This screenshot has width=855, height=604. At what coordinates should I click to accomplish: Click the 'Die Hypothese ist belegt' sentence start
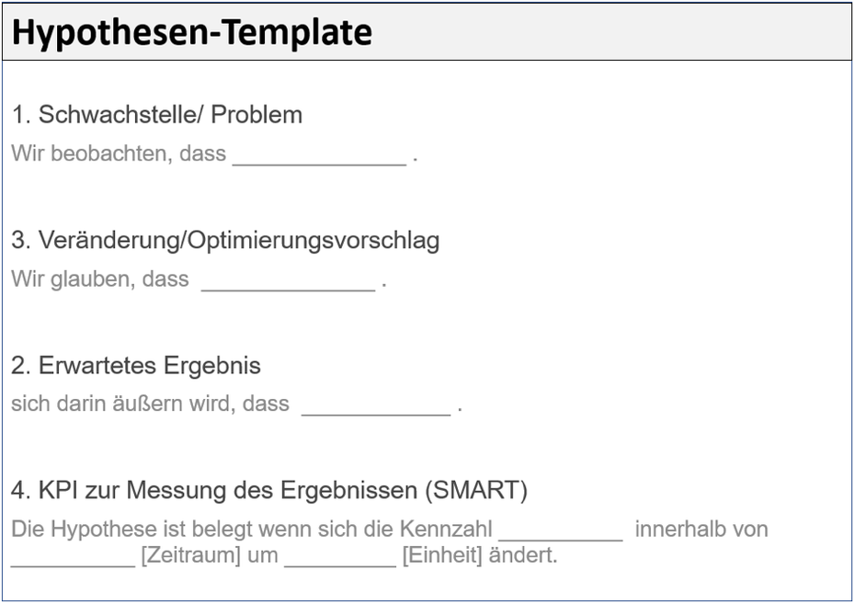point(132,530)
